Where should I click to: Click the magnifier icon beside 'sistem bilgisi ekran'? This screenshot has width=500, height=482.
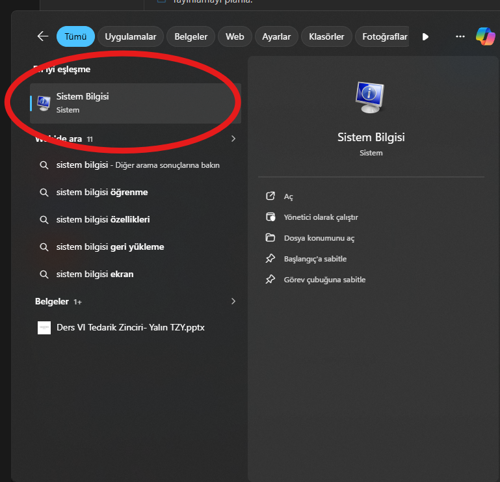[x=44, y=274]
